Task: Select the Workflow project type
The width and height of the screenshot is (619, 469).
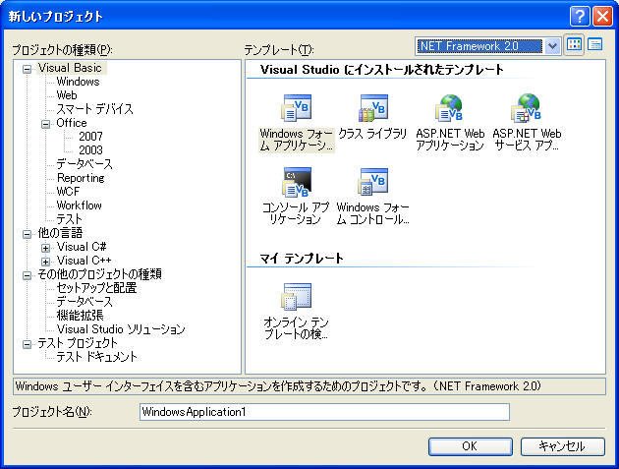Action: 79,205
